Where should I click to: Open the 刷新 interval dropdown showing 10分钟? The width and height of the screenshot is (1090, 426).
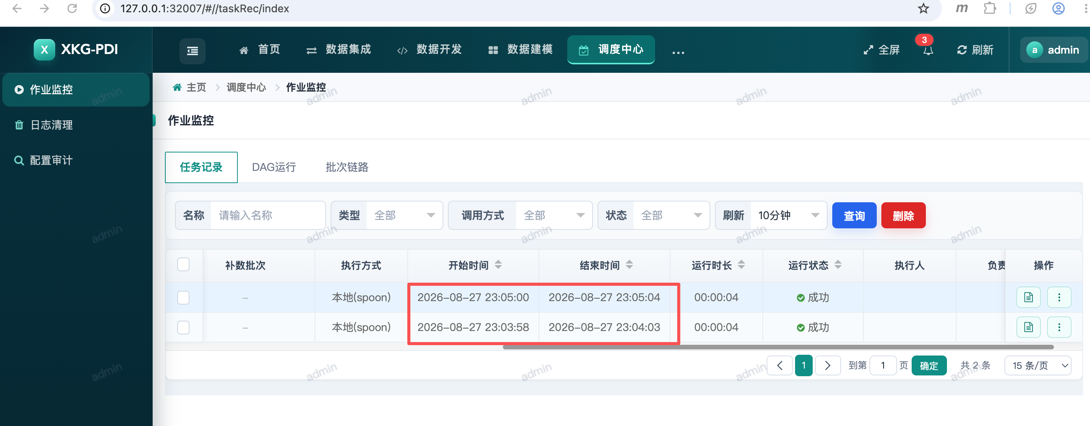pyautogui.click(x=789, y=216)
